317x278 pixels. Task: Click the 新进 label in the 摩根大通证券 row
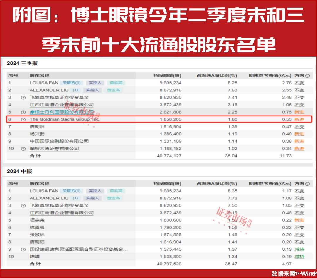299,149
